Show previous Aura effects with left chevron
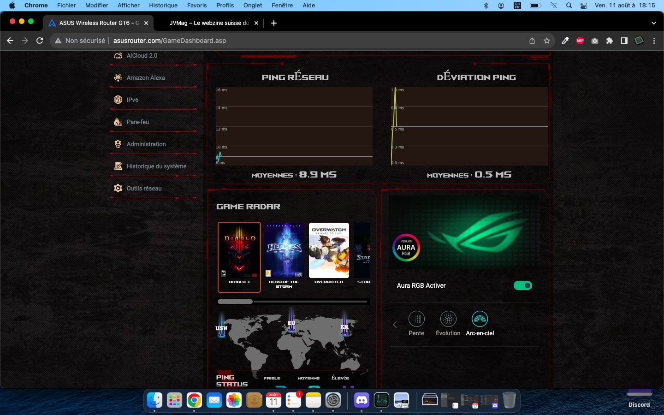 395,325
